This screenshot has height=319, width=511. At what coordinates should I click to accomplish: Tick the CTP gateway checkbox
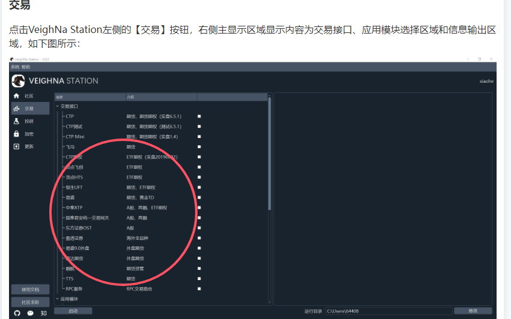(199, 116)
